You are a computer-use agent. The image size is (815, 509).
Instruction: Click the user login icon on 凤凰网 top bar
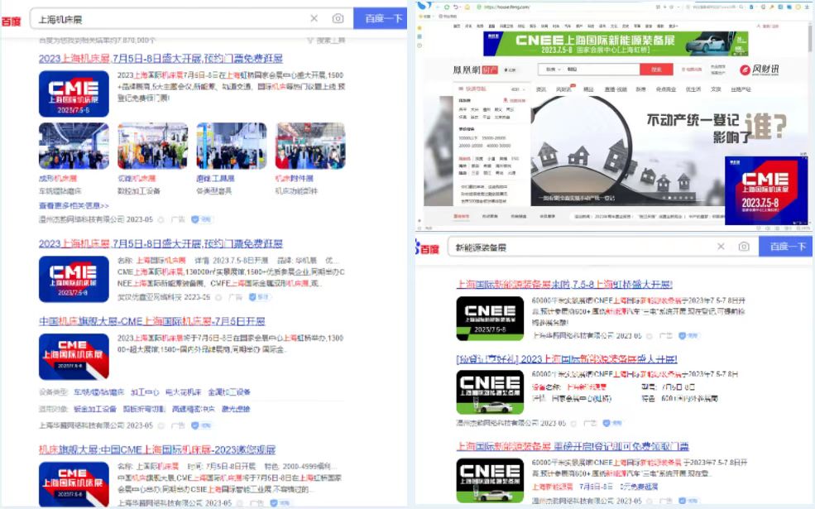point(760,26)
